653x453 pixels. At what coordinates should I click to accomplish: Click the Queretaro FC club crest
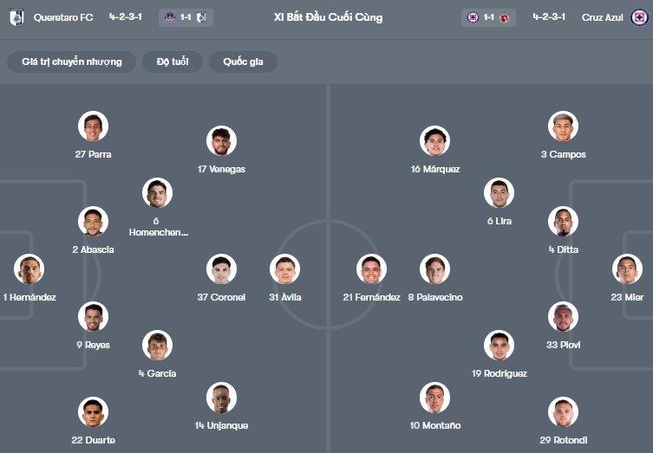[16, 17]
